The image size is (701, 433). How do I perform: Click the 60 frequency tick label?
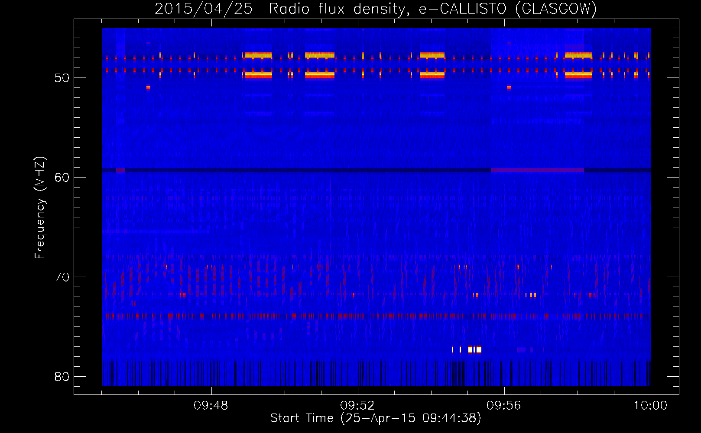click(62, 178)
